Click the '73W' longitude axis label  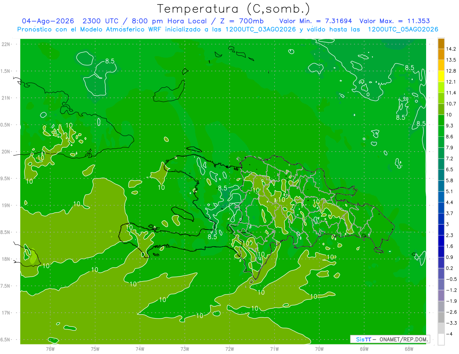pyautogui.click(x=185, y=349)
